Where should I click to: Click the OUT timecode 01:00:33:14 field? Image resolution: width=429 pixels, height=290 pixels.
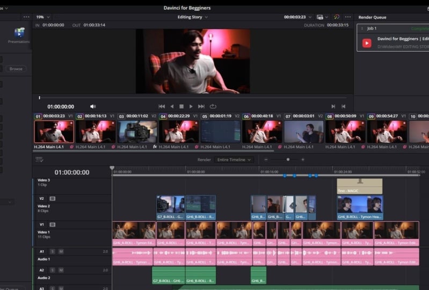[94, 25]
